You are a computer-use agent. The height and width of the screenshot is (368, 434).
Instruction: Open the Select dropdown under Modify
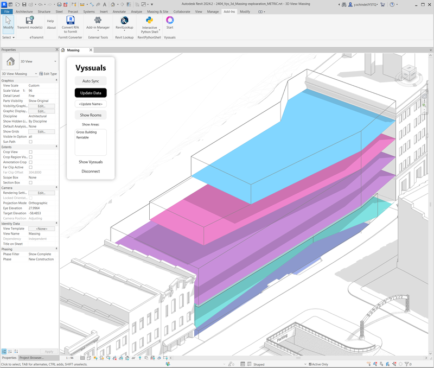(x=8, y=37)
